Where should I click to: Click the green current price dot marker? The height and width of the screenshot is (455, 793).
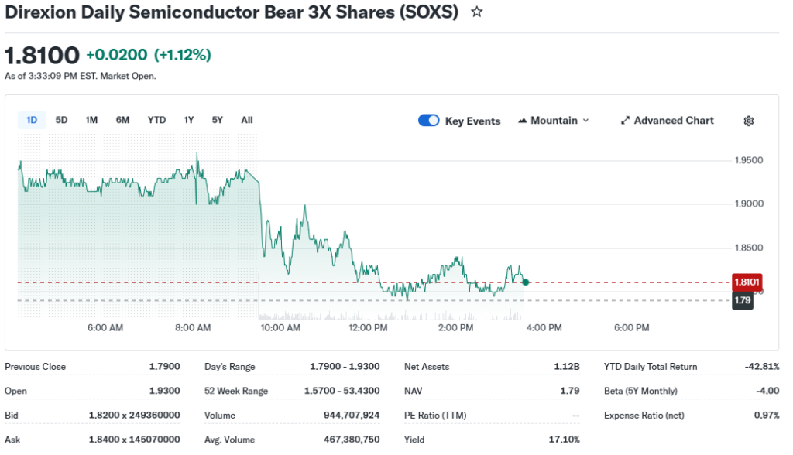(x=526, y=282)
